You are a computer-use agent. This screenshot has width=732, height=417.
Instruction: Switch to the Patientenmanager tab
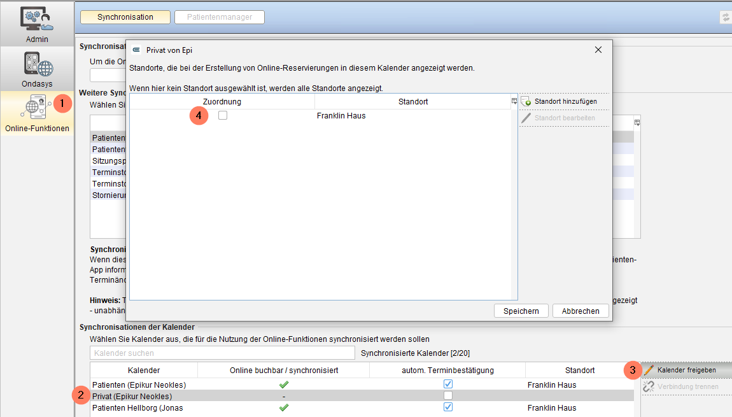click(220, 17)
